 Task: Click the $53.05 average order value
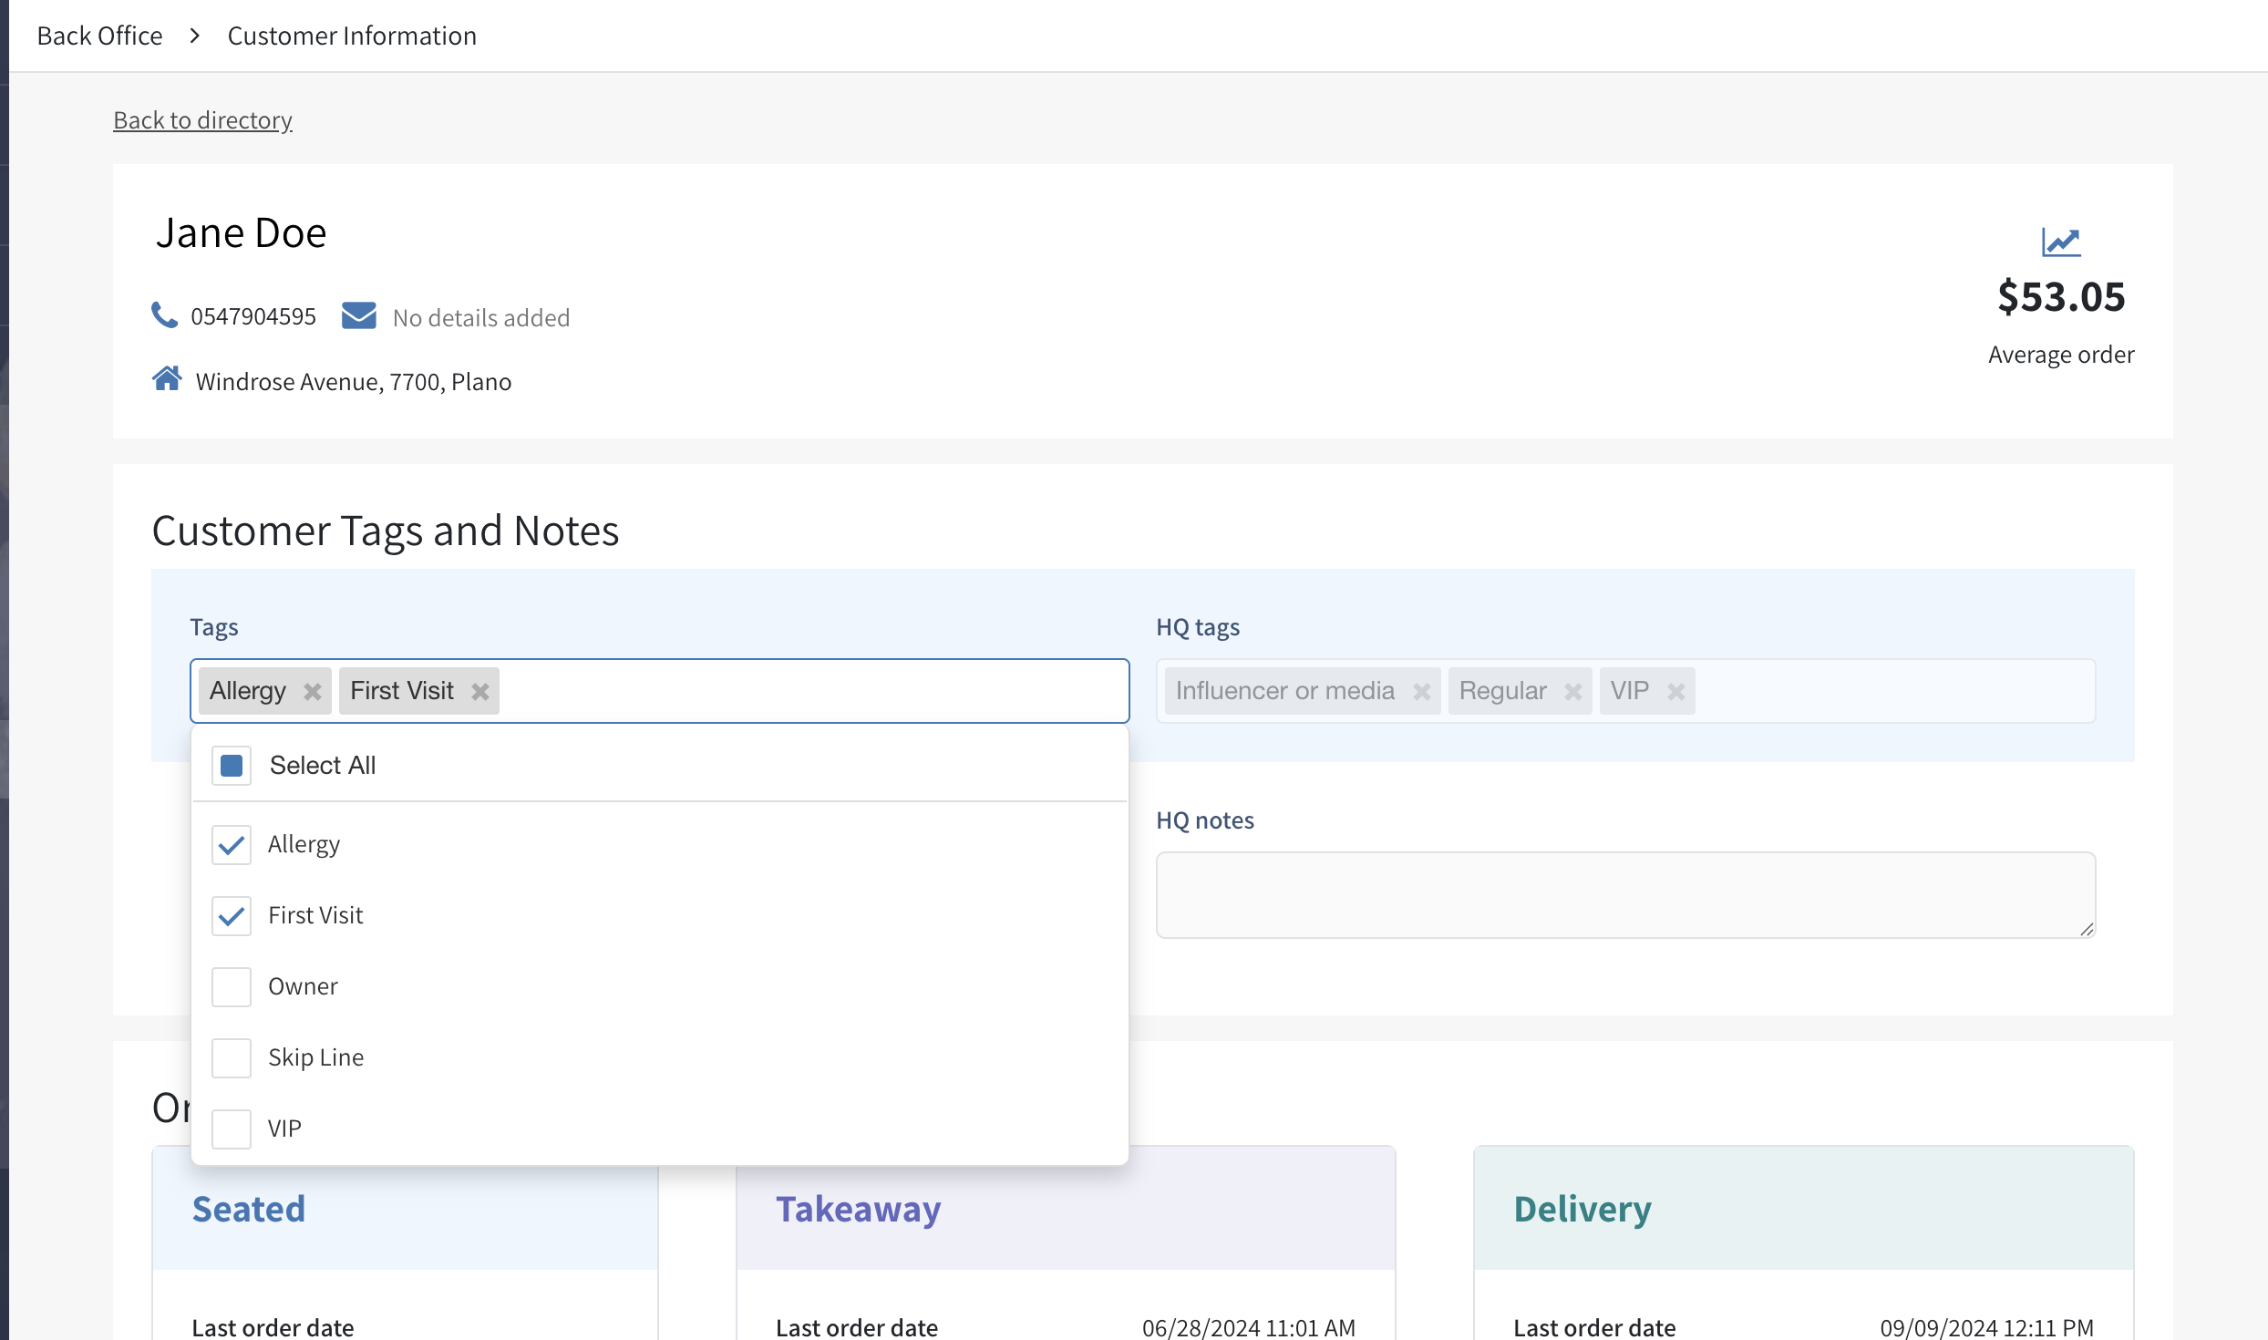coord(2061,296)
